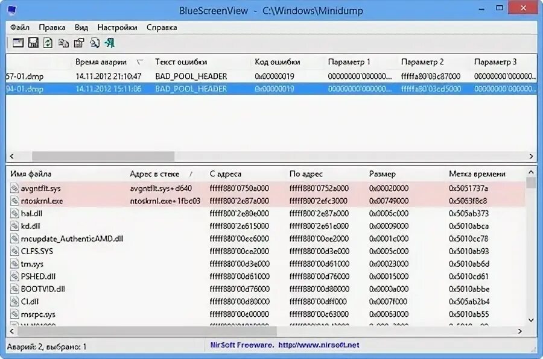This screenshot has width=543, height=359.
Task: Open Advanced Options toolbar icon
Action: coord(18,43)
